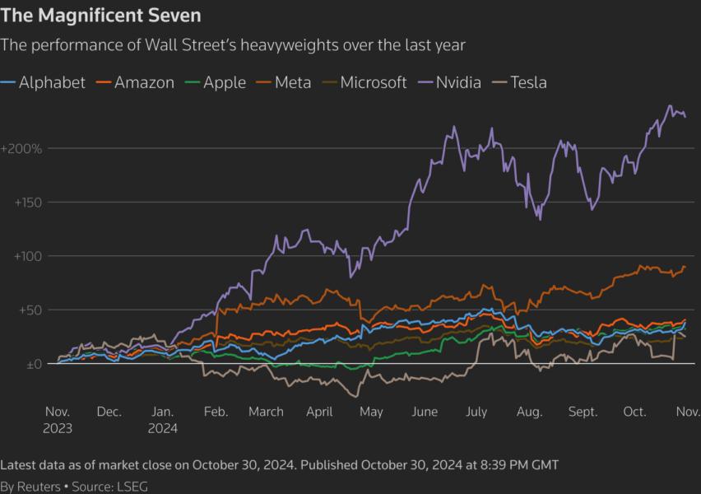Select the +50 y-axis label
This screenshot has width=701, height=494.
pos(31,310)
